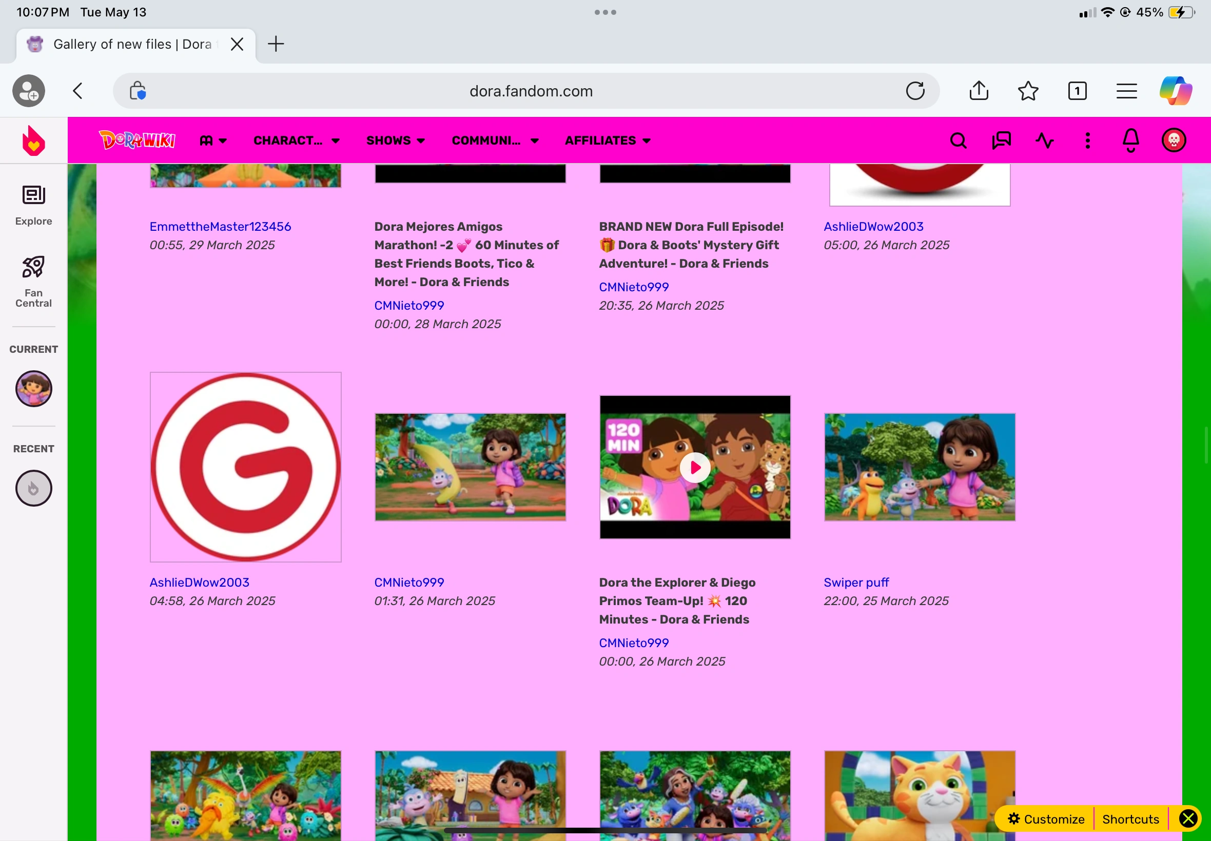Image resolution: width=1211 pixels, height=841 pixels.
Task: Open the wiki search magnifier icon
Action: pos(958,141)
